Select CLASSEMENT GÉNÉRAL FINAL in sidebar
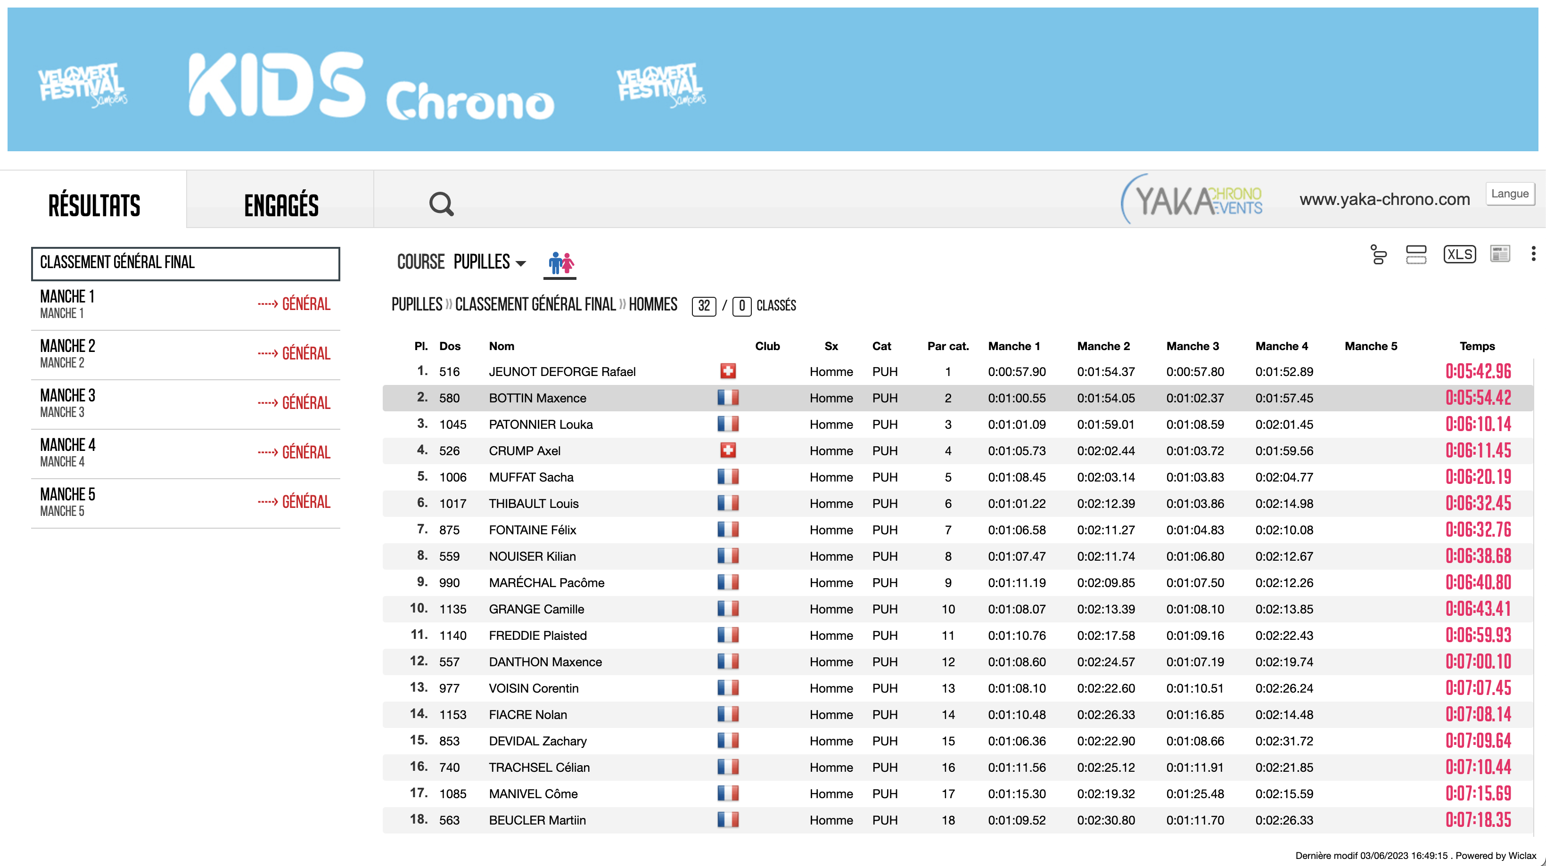The height and width of the screenshot is (866, 1546). pyautogui.click(x=185, y=263)
